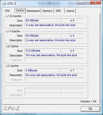Open the Mainboard tab
The width and height of the screenshot is (103, 115).
tap(33, 11)
